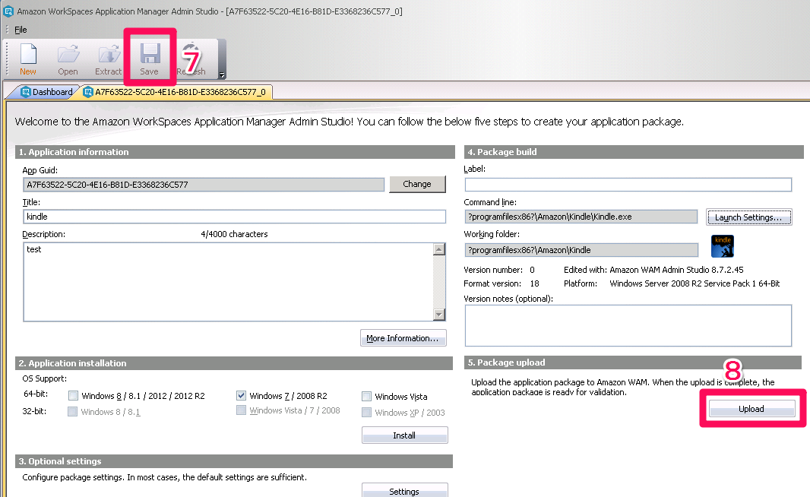Click inside the Version notes text box
Image resolution: width=810 pixels, height=497 pixels.
(628, 325)
